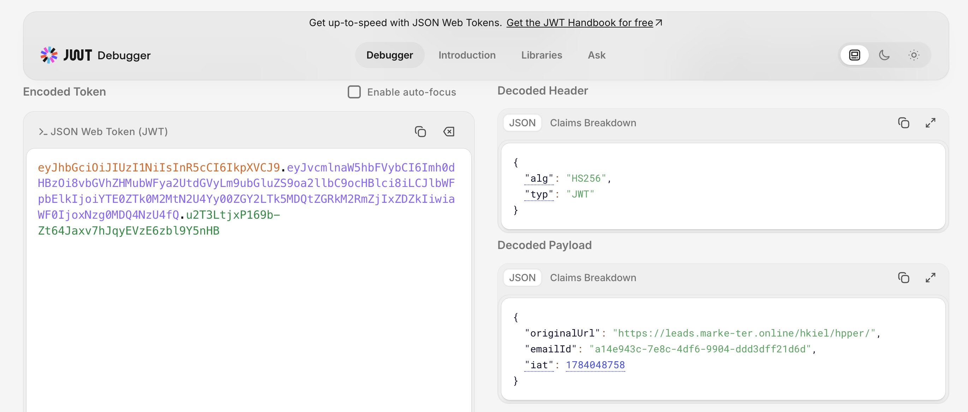Screen dimensions: 968x412
Task: Click the JWT Debugger title text
Action: (107, 55)
